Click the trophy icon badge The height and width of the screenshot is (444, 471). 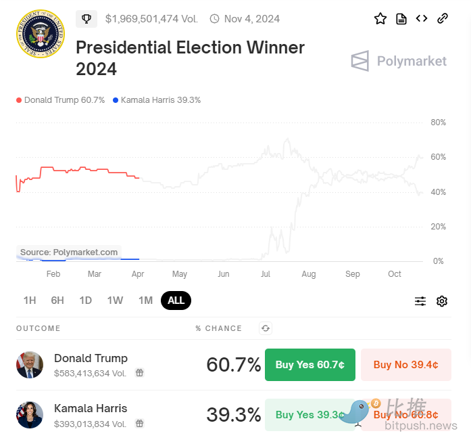86,19
